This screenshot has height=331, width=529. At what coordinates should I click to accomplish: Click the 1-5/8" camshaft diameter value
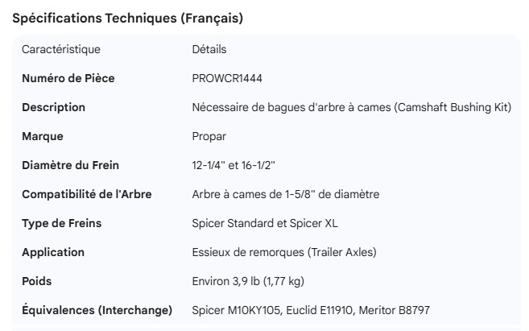[x=285, y=195]
